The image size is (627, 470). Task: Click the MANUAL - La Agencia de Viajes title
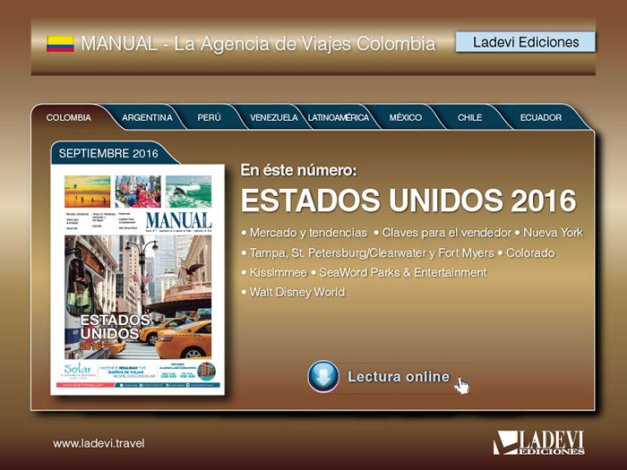(258, 43)
